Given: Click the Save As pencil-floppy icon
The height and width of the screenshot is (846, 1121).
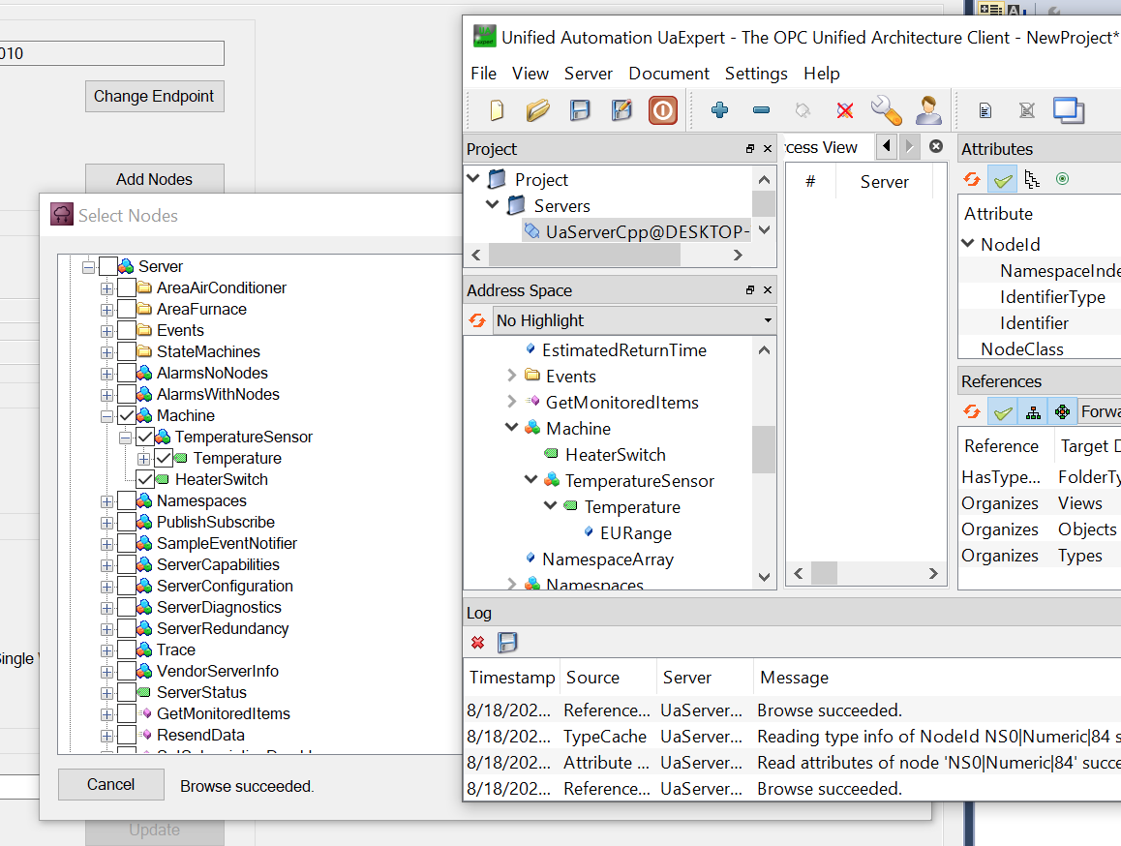Looking at the screenshot, I should pyautogui.click(x=621, y=110).
